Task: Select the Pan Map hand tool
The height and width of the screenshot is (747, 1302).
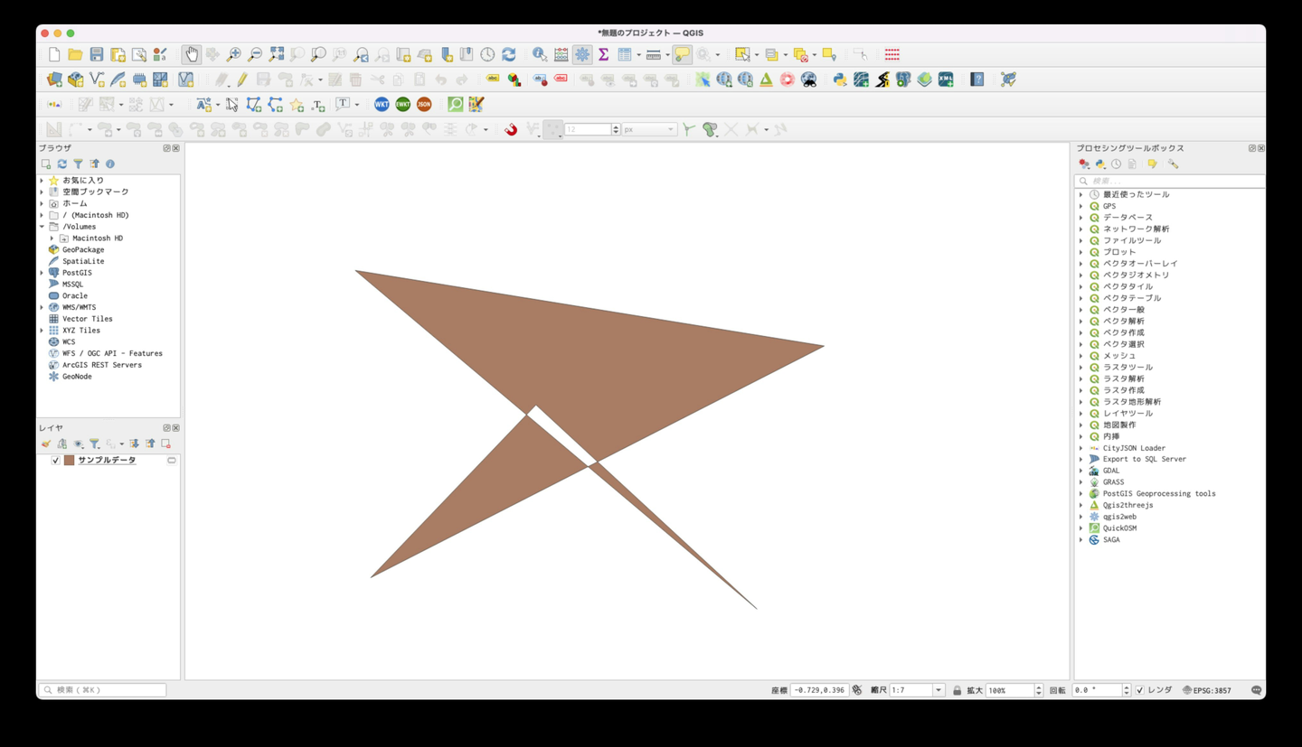Action: (191, 55)
